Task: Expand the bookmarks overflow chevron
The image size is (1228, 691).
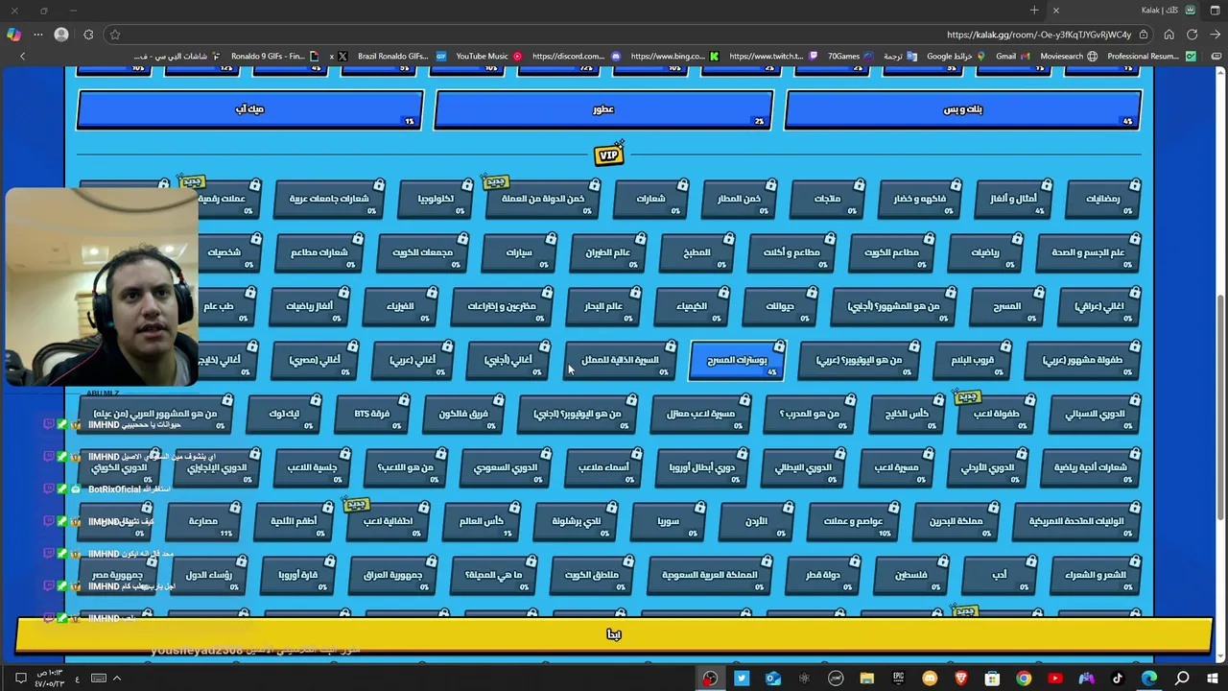Action: [22, 57]
